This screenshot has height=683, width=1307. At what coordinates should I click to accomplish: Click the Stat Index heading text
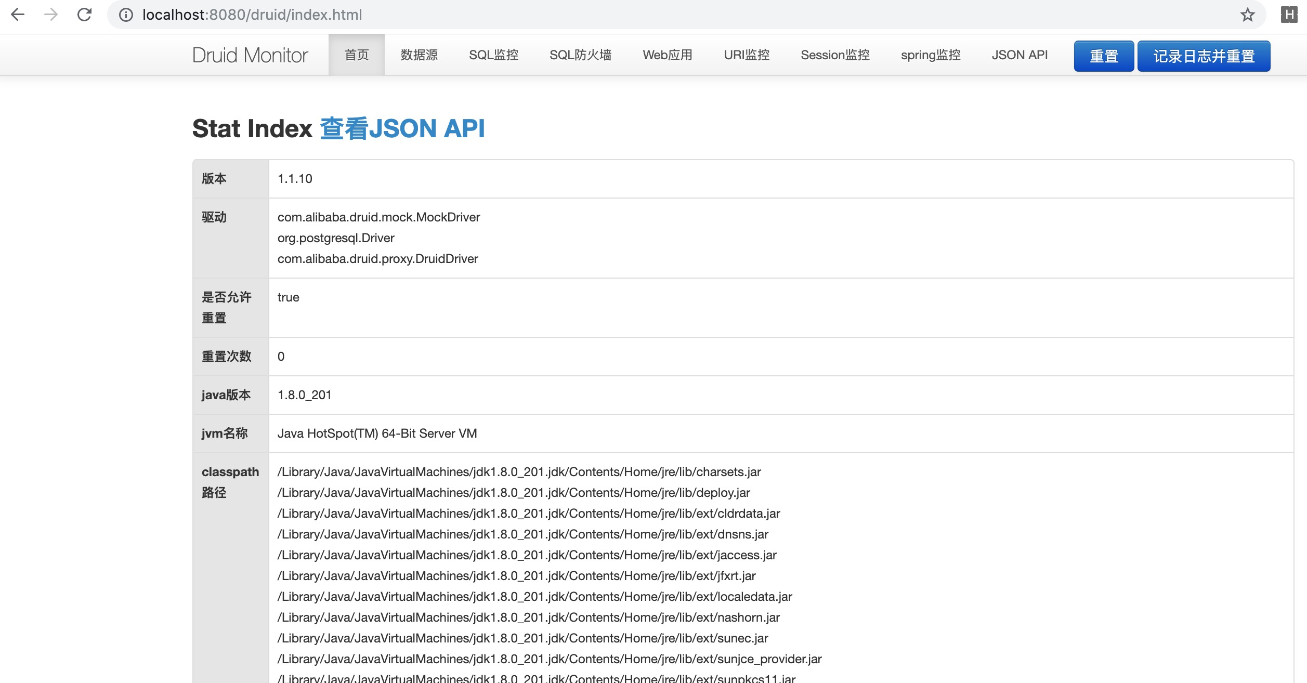[252, 128]
